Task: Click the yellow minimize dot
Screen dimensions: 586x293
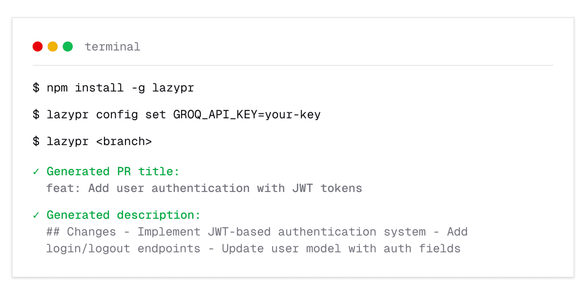Action: [53, 46]
